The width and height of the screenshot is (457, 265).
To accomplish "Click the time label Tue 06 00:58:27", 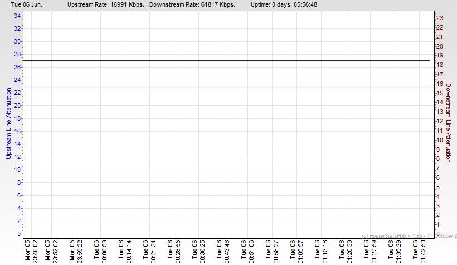I will coord(272,252).
